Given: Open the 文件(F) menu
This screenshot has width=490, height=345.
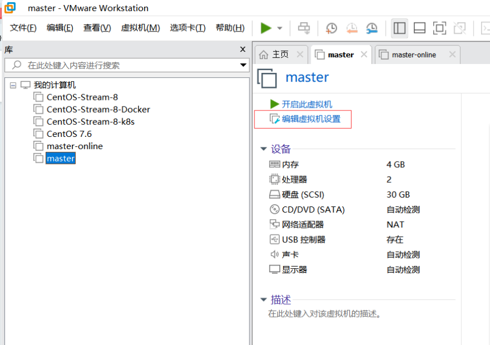Looking at the screenshot, I should (x=23, y=28).
